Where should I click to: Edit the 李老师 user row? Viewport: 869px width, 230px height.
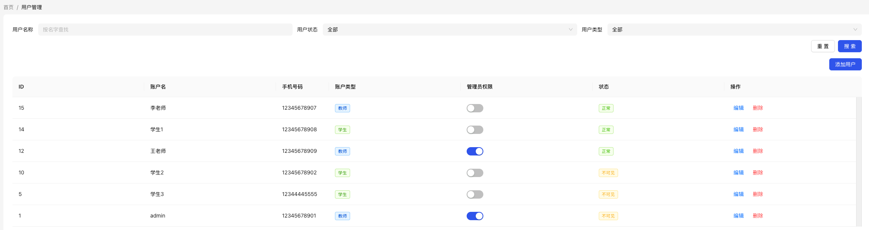coord(738,108)
